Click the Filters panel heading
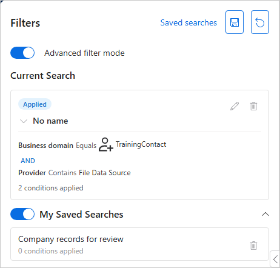The height and width of the screenshot is (268, 280). (x=25, y=23)
